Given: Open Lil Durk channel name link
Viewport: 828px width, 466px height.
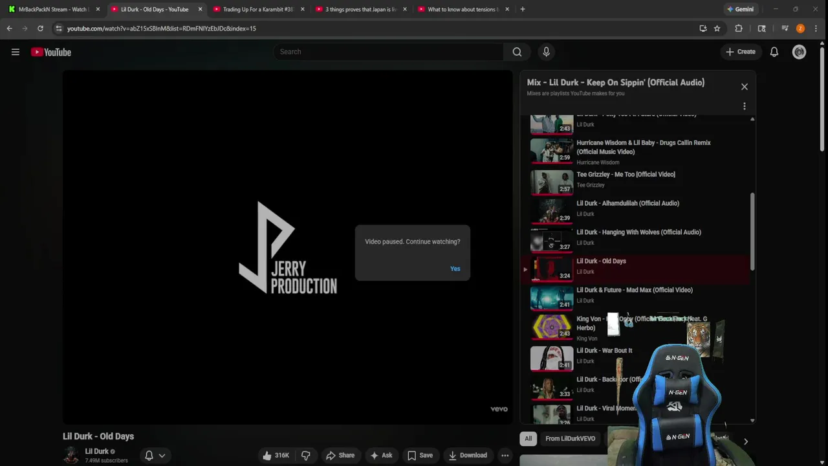Looking at the screenshot, I should click(96, 451).
